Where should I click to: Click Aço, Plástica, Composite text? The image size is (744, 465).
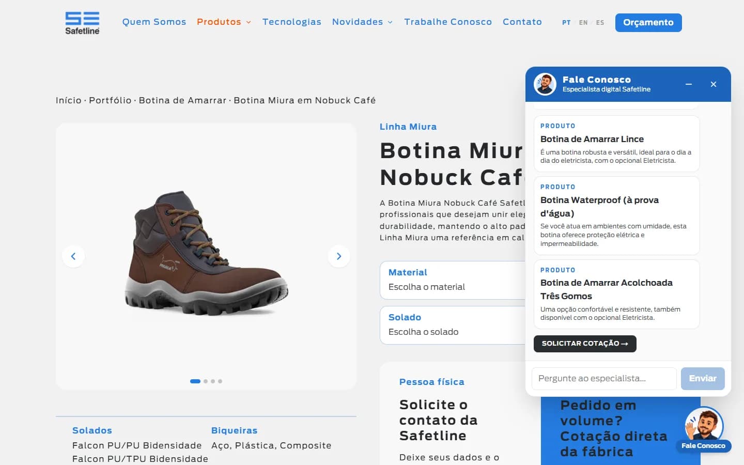coord(271,445)
